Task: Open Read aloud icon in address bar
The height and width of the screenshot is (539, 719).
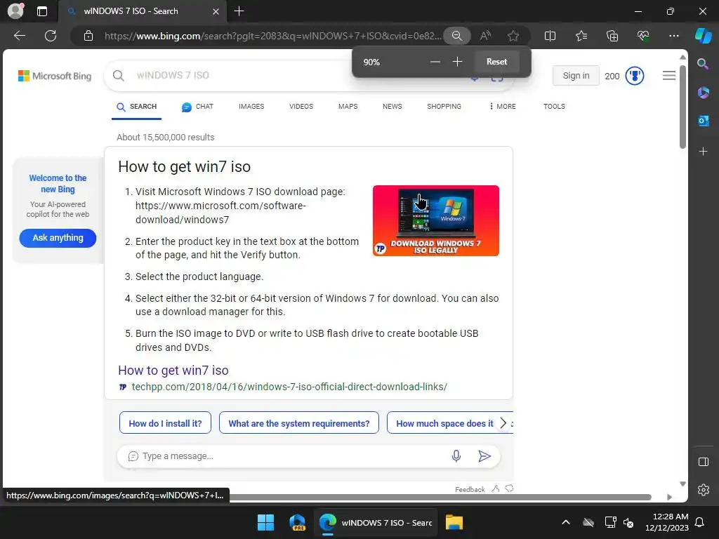Action: (x=485, y=36)
